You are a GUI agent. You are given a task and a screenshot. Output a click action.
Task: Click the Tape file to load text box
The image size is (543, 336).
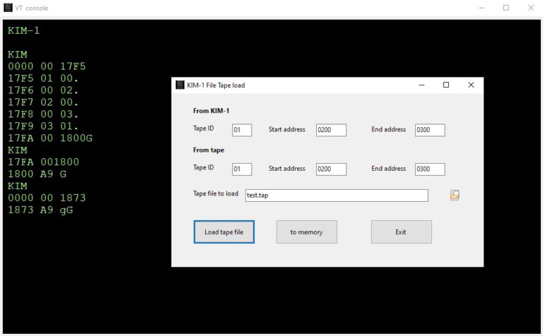[337, 196]
